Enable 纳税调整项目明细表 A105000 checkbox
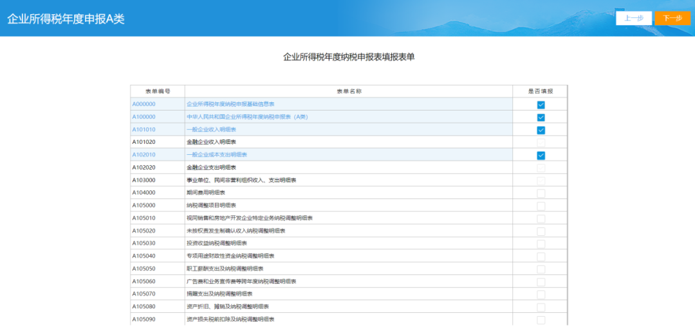This screenshot has width=695, height=327. point(541,206)
